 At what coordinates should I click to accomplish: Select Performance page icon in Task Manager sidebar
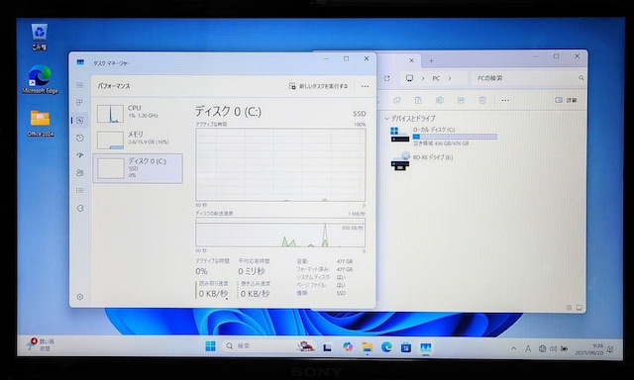click(x=79, y=121)
